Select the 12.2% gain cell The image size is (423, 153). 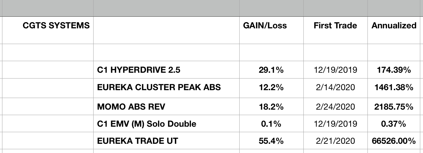tap(271, 87)
